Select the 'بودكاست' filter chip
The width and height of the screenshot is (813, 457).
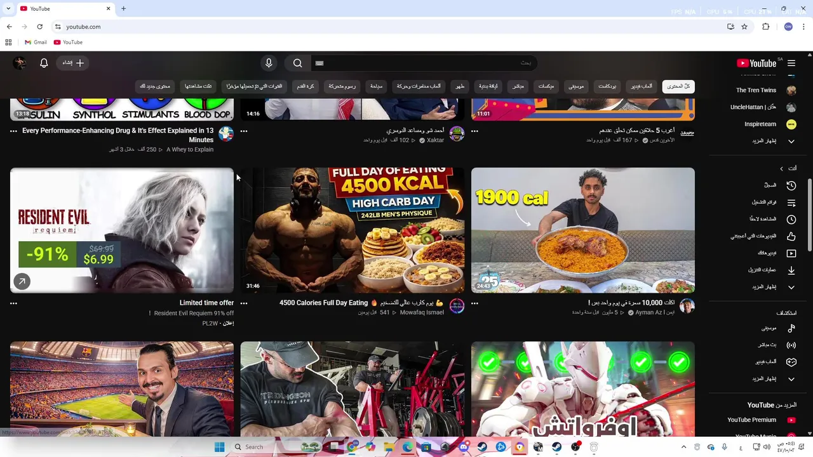607,86
